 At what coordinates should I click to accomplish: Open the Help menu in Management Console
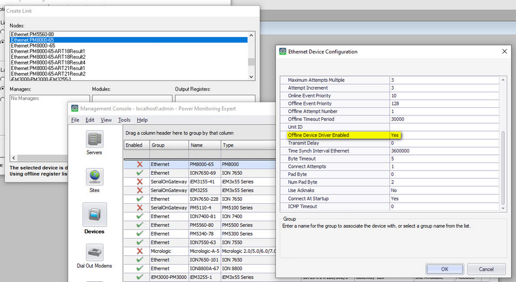click(x=142, y=120)
